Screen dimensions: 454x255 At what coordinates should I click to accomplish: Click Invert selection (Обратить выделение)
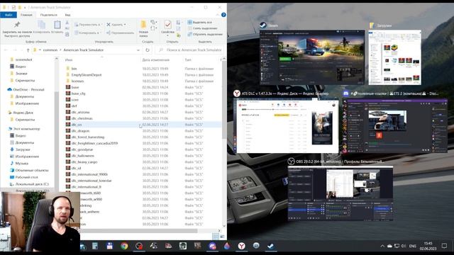point(205,34)
